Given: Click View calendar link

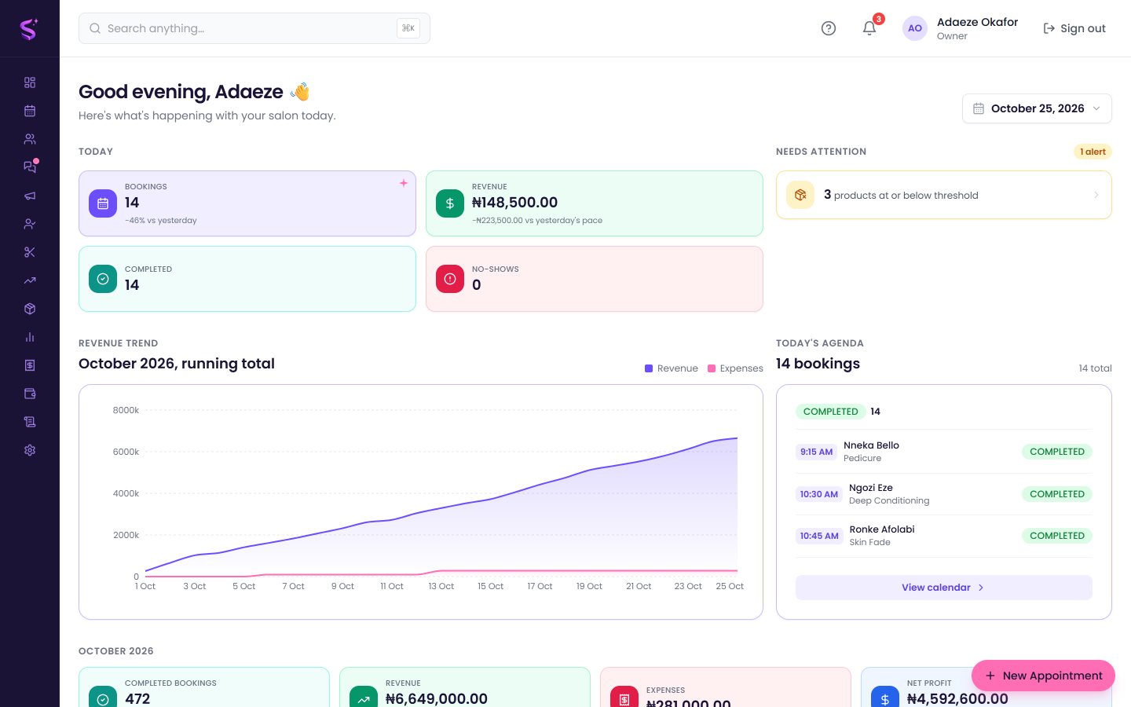Looking at the screenshot, I should pos(944,588).
